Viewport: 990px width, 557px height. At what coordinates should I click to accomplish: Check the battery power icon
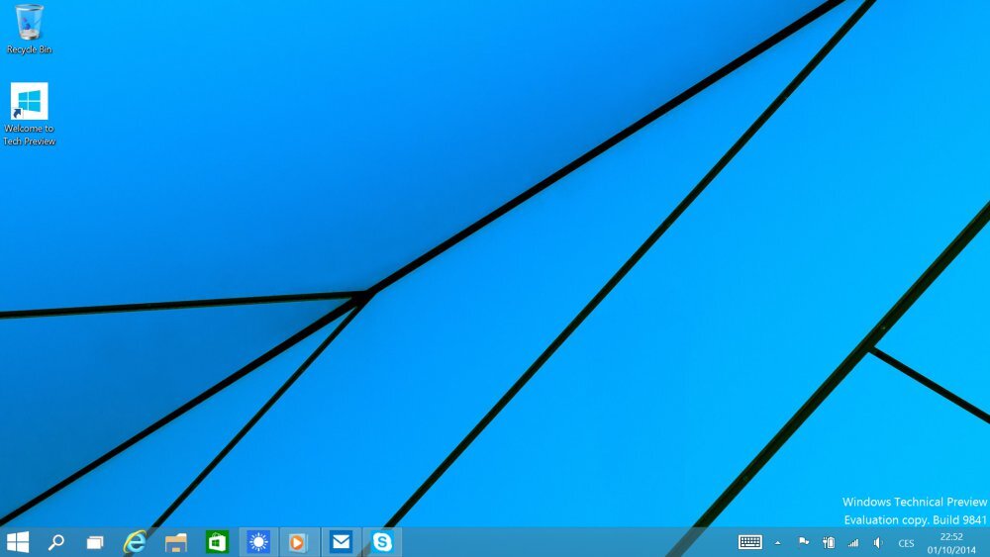coord(829,542)
